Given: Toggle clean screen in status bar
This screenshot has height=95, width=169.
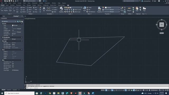Looking at the screenshot, I should [166, 90].
